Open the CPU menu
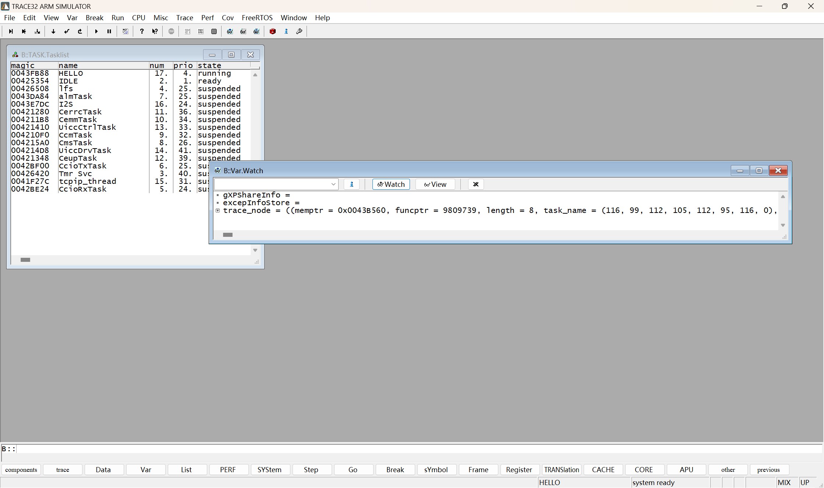This screenshot has width=824, height=488. [x=139, y=18]
